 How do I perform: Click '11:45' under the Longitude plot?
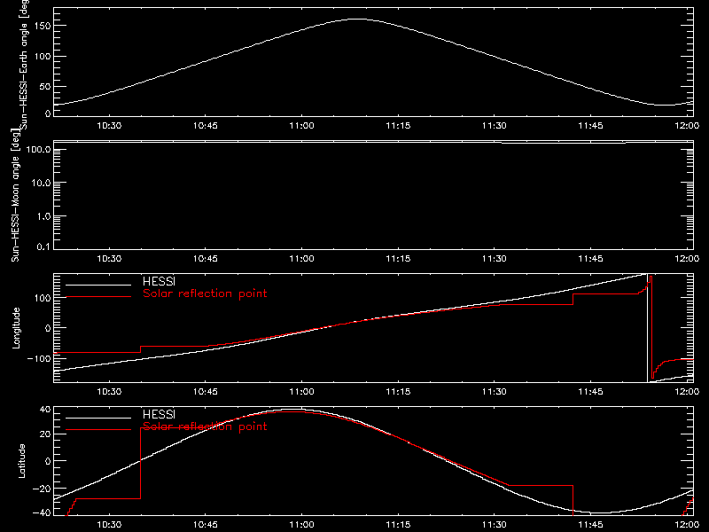590,392
